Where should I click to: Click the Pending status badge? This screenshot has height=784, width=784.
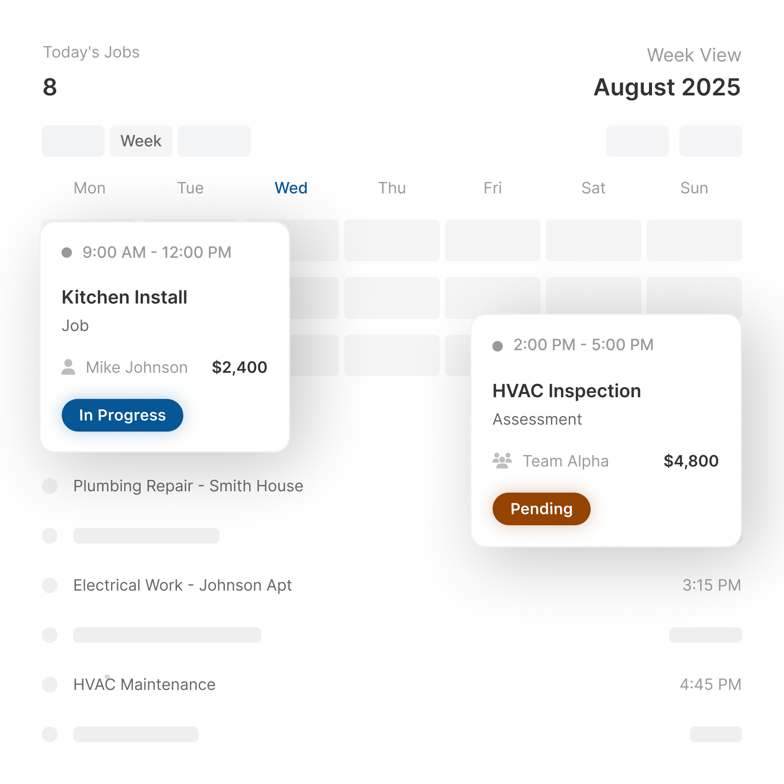(x=541, y=508)
